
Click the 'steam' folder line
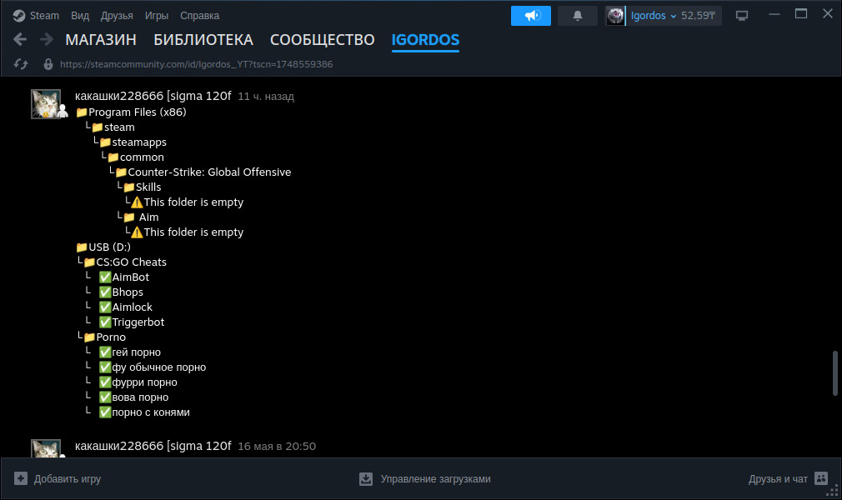113,127
